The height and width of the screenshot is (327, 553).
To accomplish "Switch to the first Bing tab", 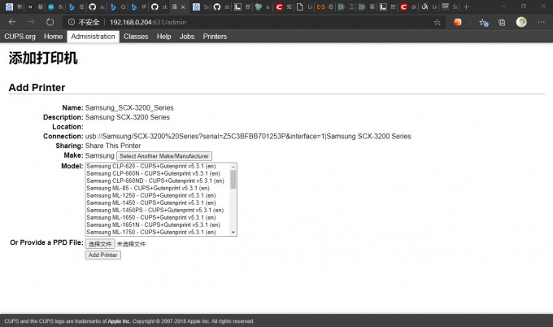I will (72, 7).
